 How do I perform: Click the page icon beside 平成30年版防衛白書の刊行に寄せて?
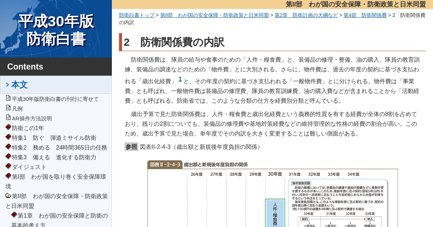point(8,98)
